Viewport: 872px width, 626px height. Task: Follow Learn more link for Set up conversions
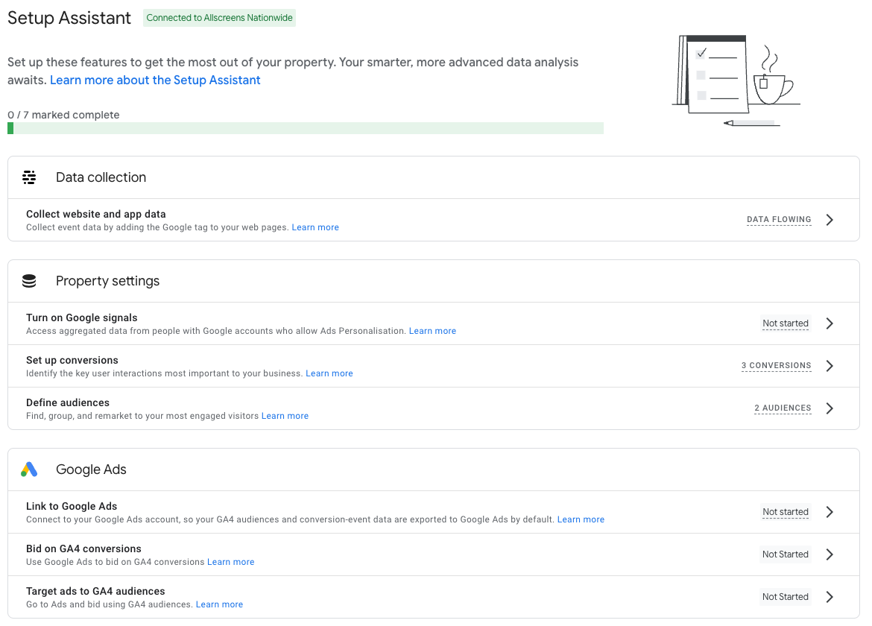coord(329,373)
